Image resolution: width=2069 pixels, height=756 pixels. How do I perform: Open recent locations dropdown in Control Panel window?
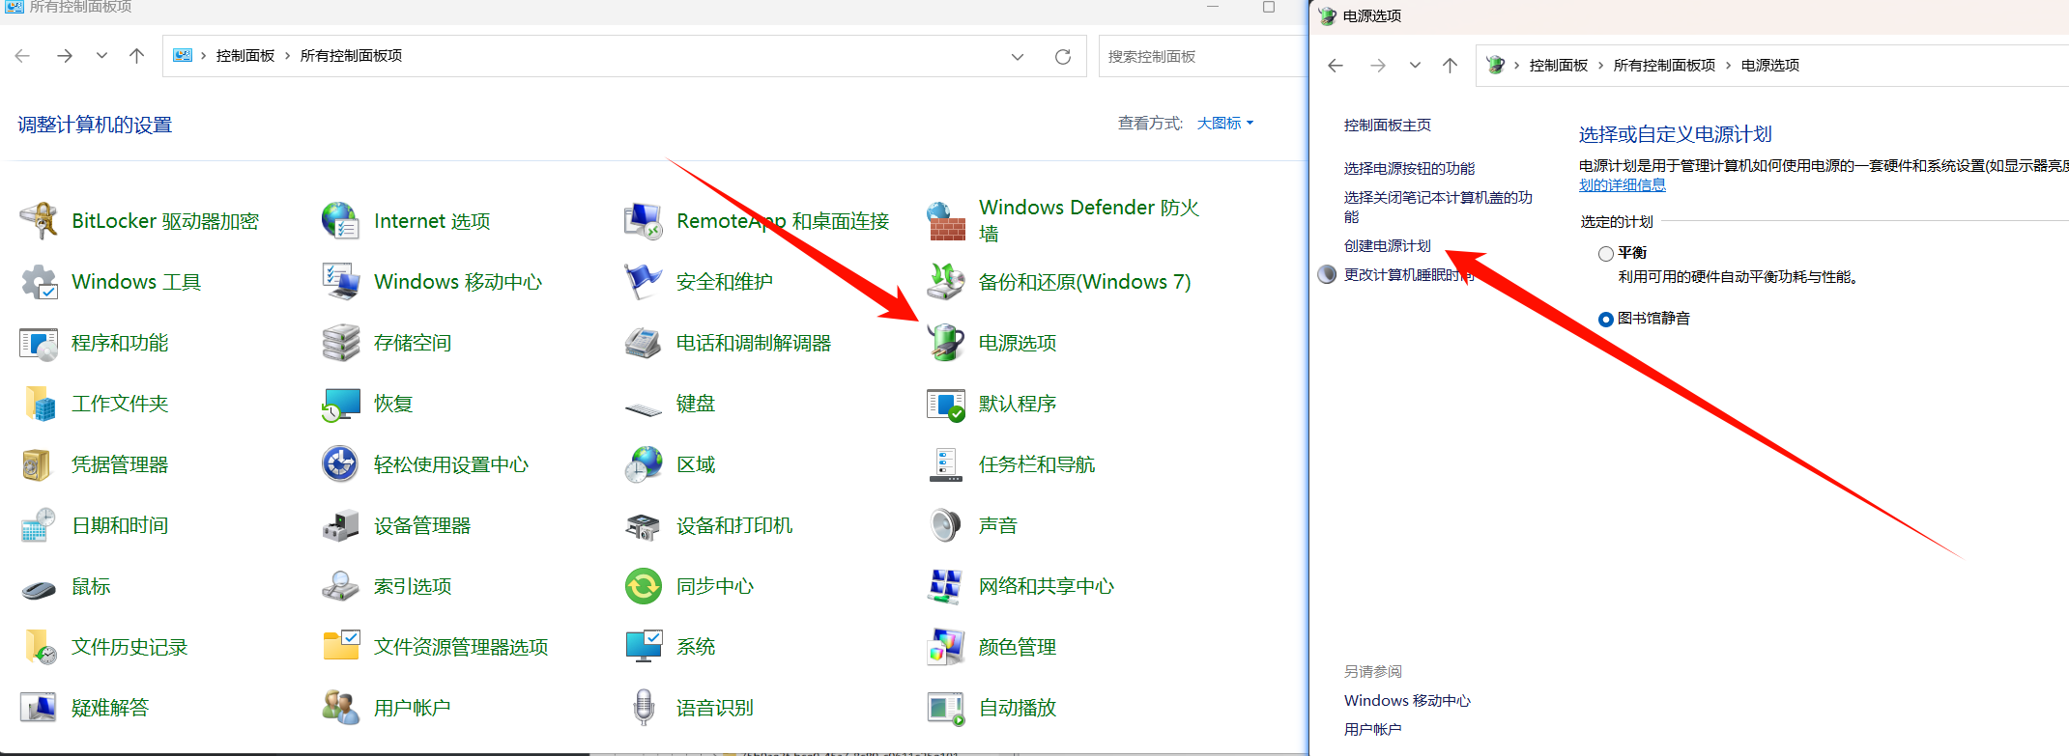[101, 56]
